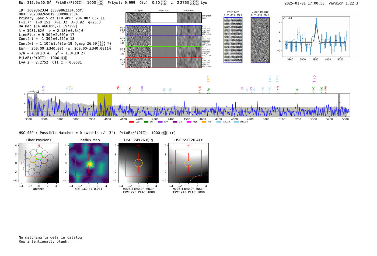Select the 'OII z = 0.0681' text
The image size is (377, 256).
67,62
